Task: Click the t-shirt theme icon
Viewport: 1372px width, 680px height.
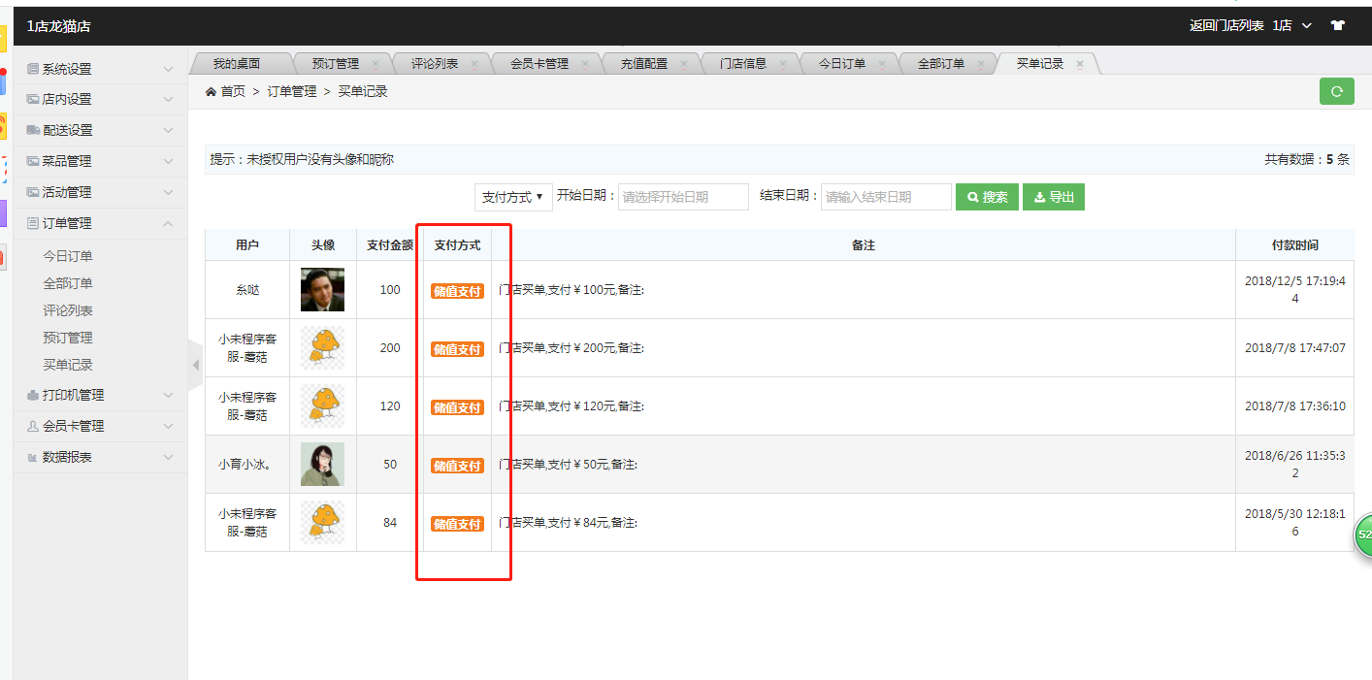Action: coord(1338,26)
